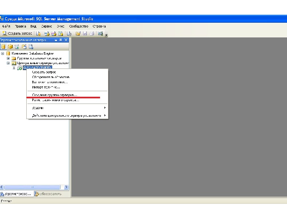Viewport: 287px width, 215px height.
Task: Choose the new server registration menu entry
Action: click(x=67, y=100)
